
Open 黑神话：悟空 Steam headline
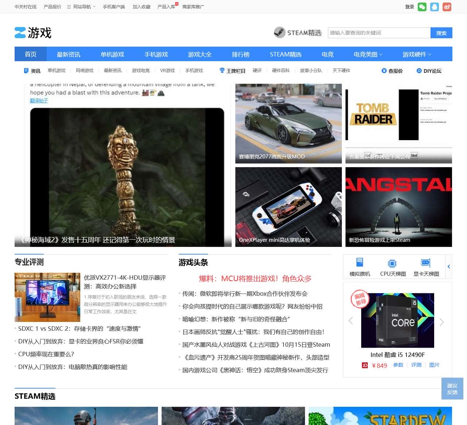(255, 370)
